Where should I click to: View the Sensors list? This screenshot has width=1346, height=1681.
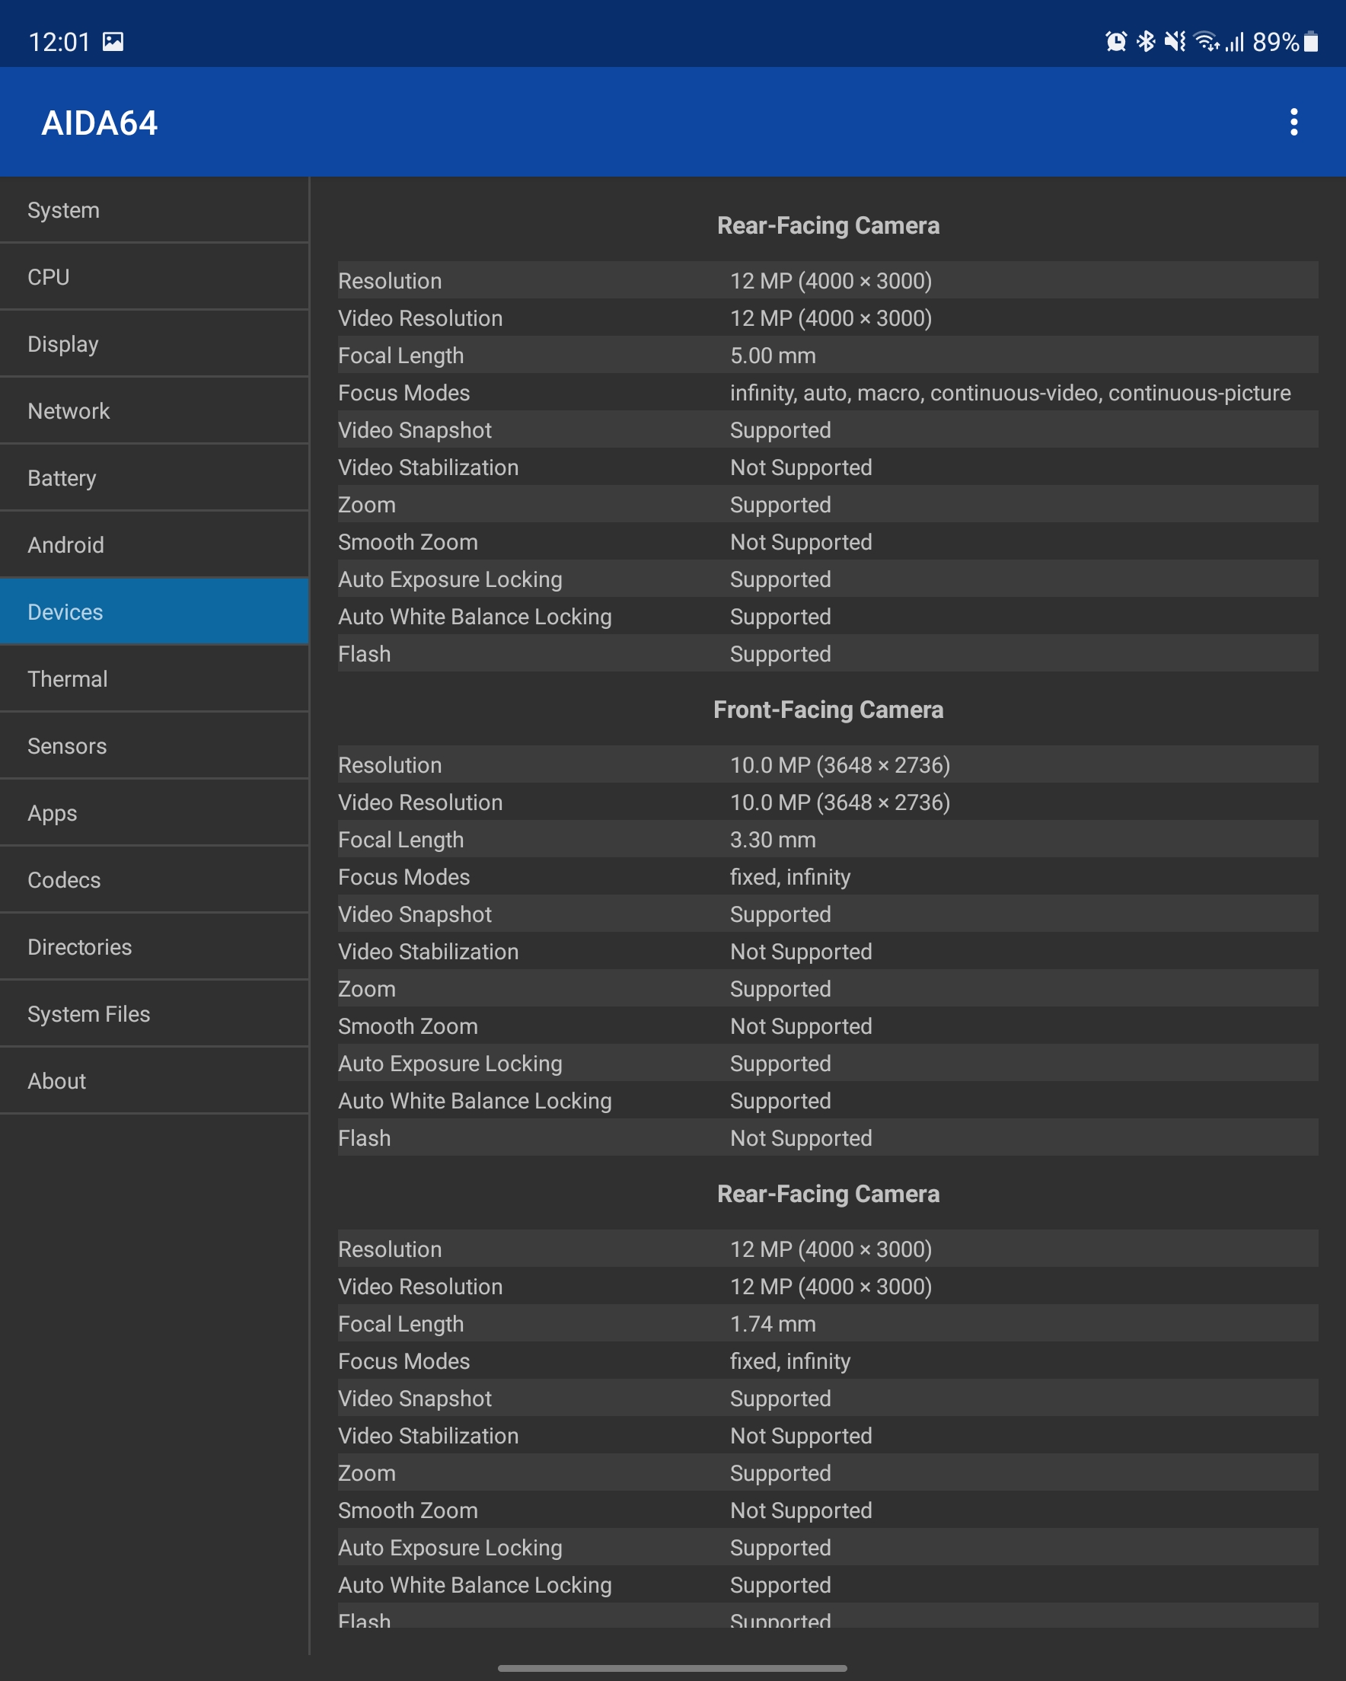coord(155,747)
